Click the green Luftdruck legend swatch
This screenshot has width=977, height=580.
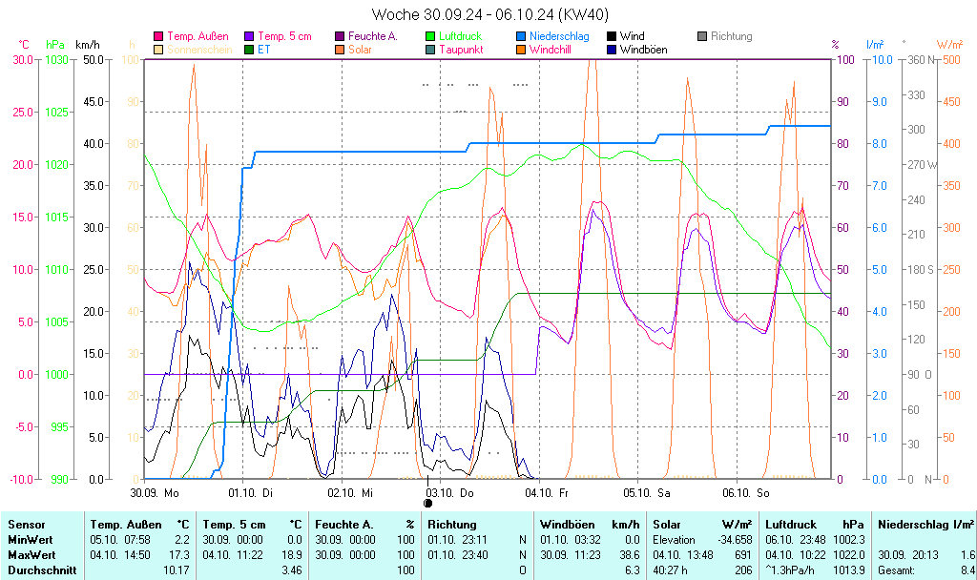pos(430,37)
